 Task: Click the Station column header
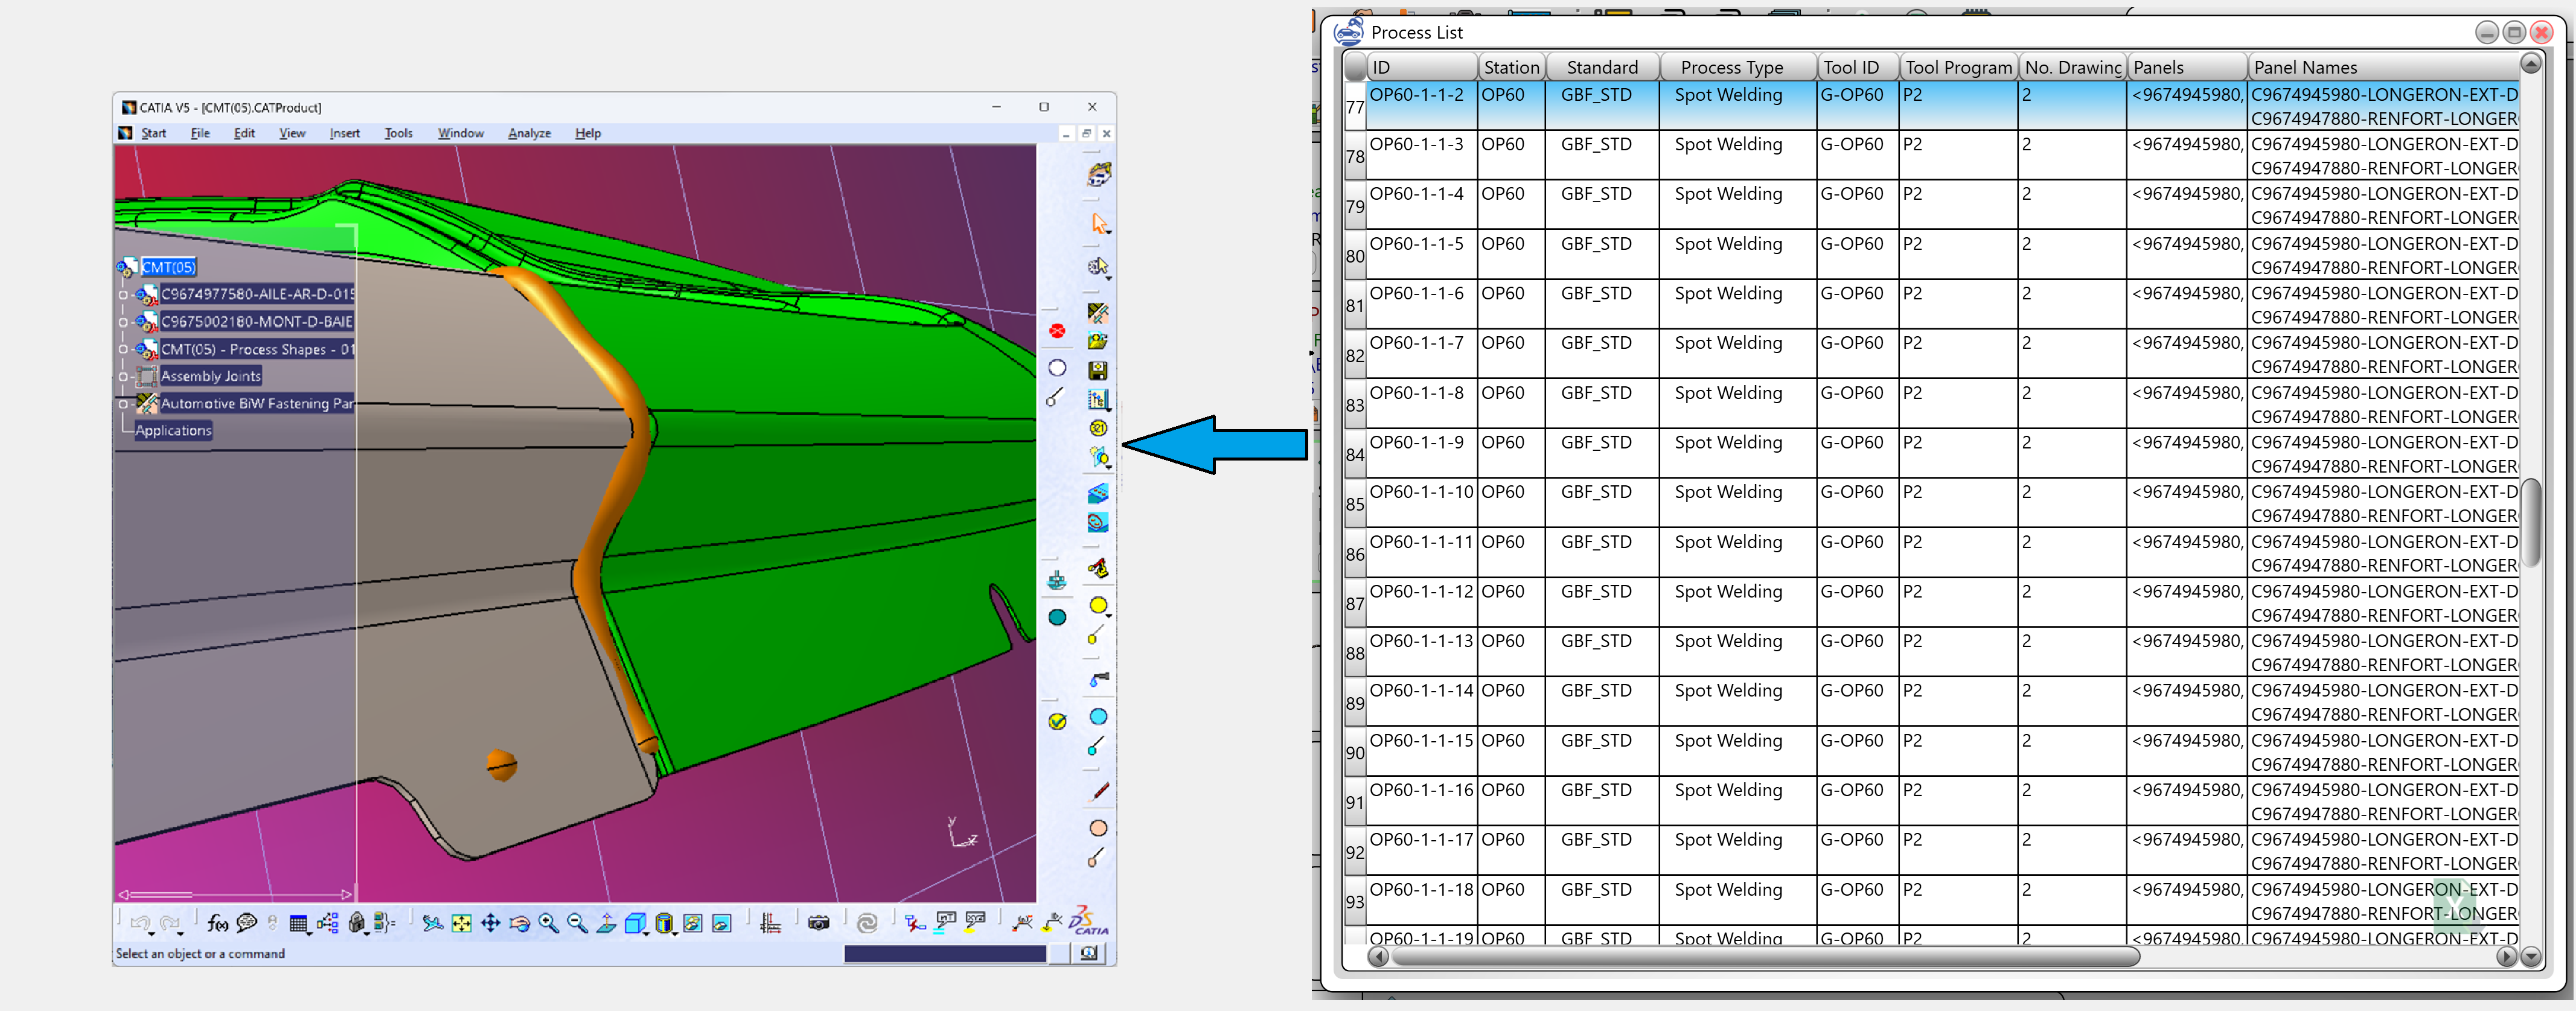pyautogui.click(x=1512, y=67)
